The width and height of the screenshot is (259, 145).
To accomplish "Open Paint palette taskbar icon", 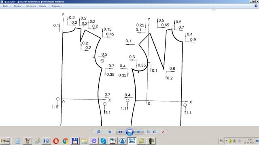I will [37, 141].
